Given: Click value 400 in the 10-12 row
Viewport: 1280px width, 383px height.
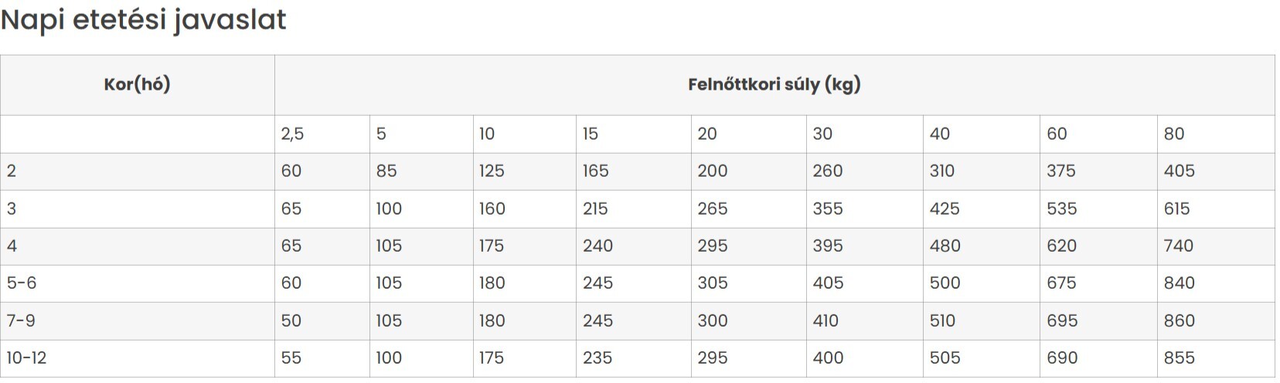Looking at the screenshot, I should (x=828, y=358).
